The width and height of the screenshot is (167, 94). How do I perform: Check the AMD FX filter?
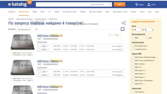[x=133, y=67]
